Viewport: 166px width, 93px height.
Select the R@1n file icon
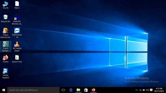(17, 5)
